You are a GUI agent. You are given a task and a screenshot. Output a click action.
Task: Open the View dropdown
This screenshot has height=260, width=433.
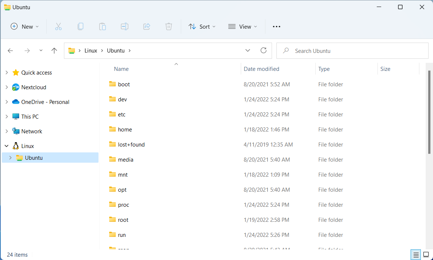point(243,26)
